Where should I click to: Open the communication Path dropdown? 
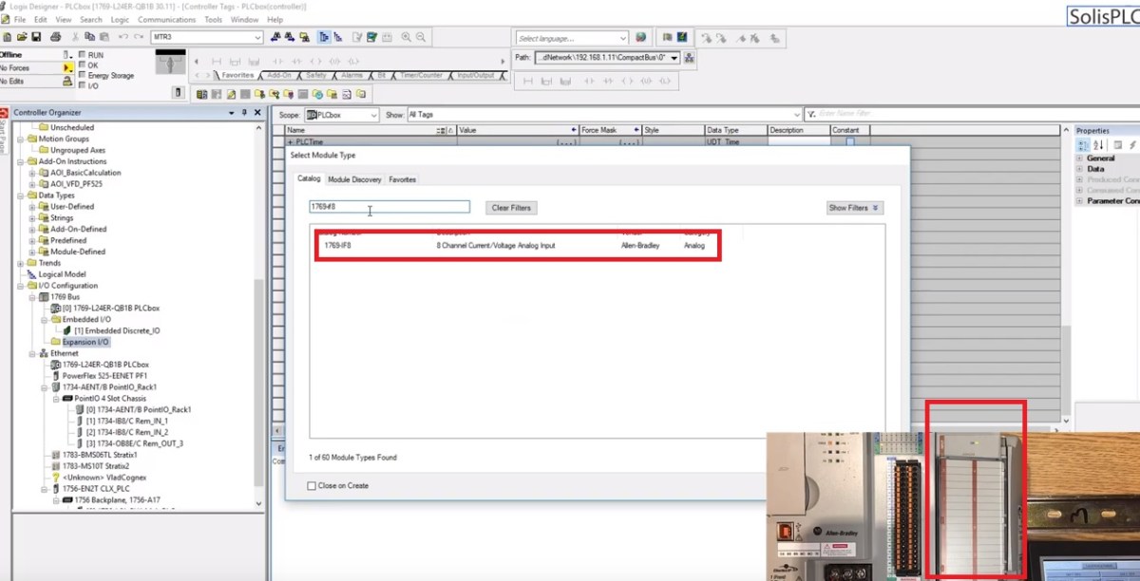click(676, 57)
